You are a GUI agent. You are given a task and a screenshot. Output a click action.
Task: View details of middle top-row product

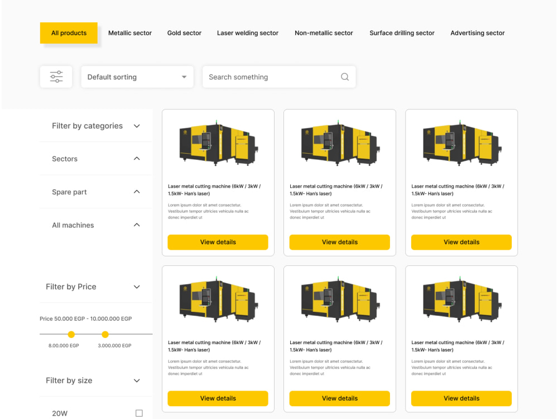339,242
